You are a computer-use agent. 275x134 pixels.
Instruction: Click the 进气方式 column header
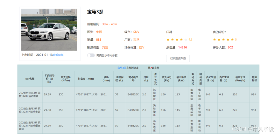pyautogui.click(x=155, y=79)
